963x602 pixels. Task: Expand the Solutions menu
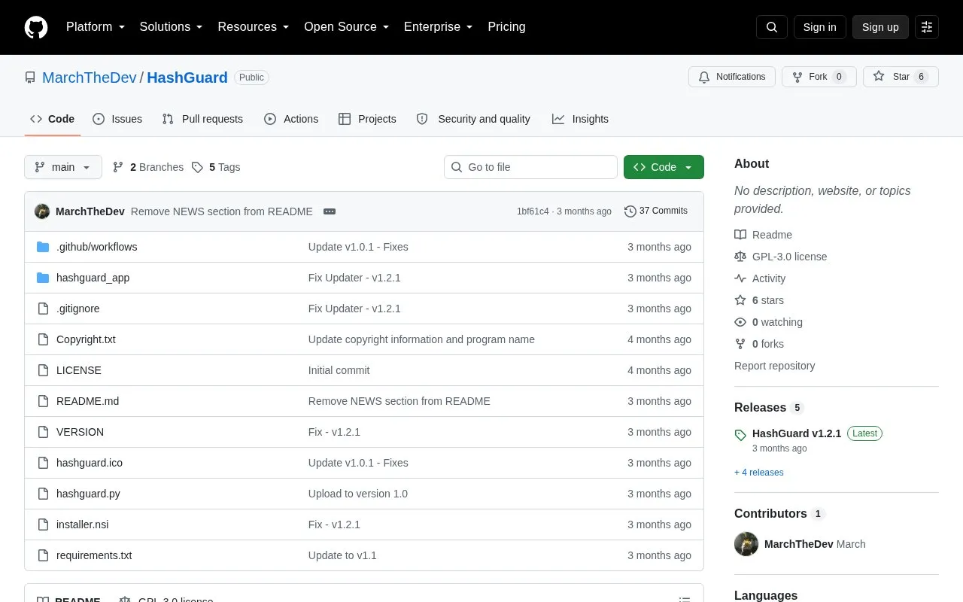coord(172,27)
